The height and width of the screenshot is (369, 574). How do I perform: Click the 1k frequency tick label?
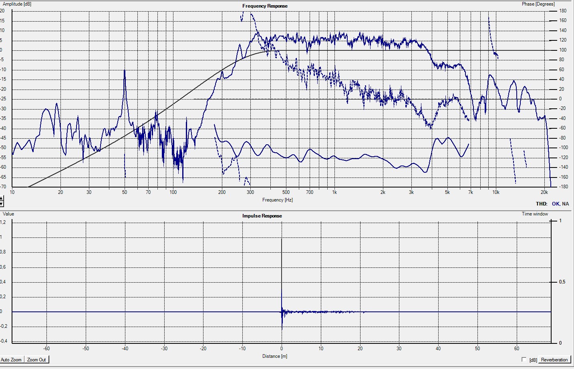coord(334,192)
